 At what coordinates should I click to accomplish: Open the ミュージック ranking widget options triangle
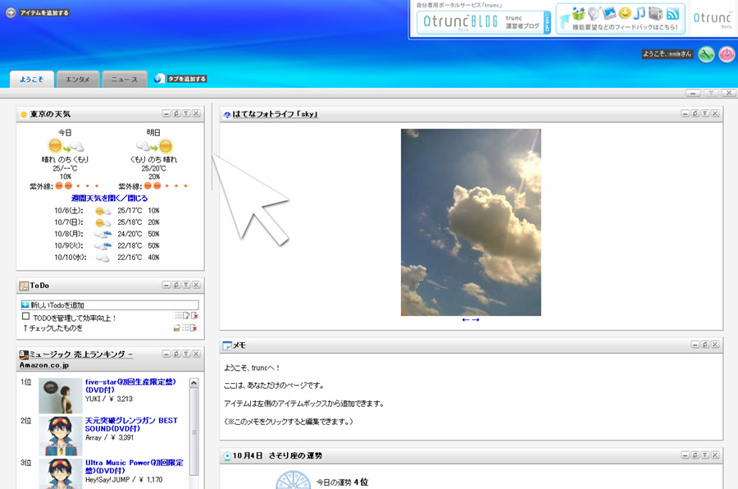pos(186,354)
